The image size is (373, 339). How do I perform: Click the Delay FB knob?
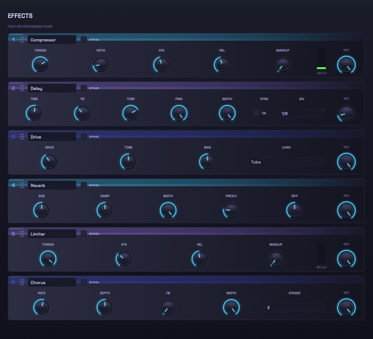pyautogui.click(x=82, y=113)
